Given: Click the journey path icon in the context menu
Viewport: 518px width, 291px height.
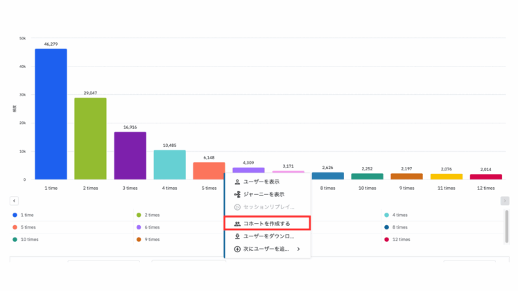Looking at the screenshot, I should [x=237, y=194].
